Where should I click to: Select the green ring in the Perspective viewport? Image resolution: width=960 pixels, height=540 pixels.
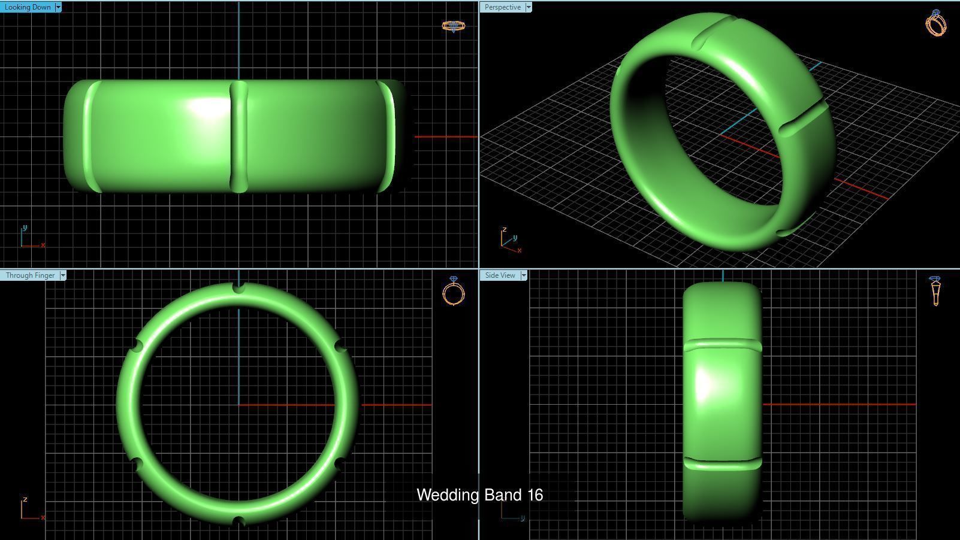coord(722,132)
